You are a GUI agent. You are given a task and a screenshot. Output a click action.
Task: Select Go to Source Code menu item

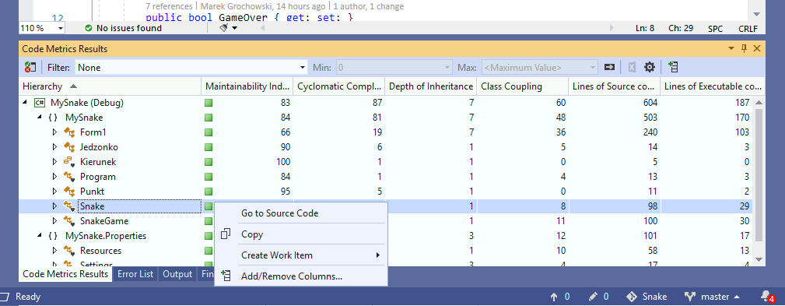[x=301, y=213]
